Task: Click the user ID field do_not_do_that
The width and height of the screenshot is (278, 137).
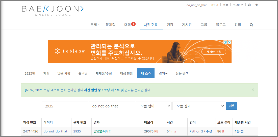Action: click(112, 106)
